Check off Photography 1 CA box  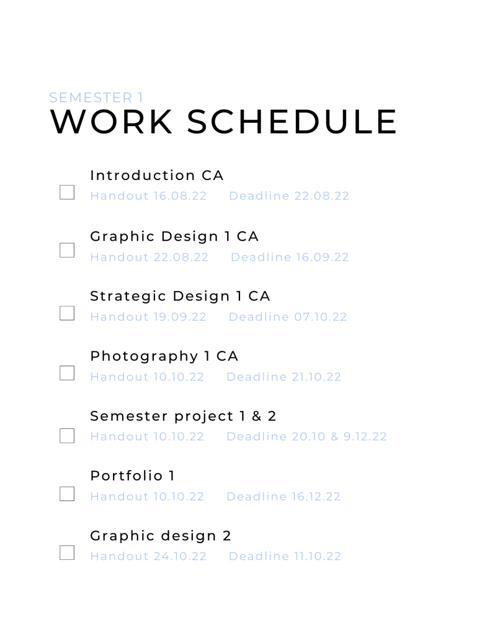[x=67, y=372]
